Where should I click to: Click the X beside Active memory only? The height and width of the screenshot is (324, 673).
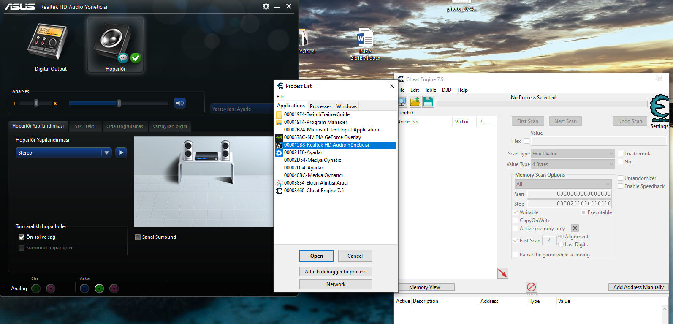[x=575, y=228]
